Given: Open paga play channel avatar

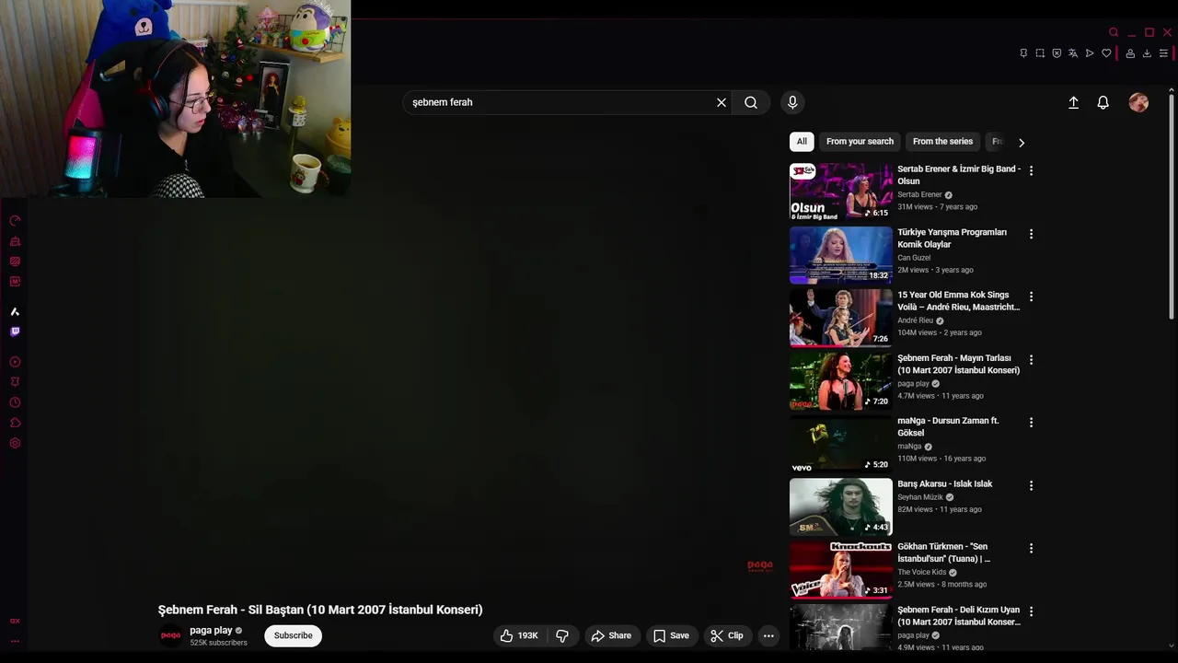Looking at the screenshot, I should click(x=170, y=635).
